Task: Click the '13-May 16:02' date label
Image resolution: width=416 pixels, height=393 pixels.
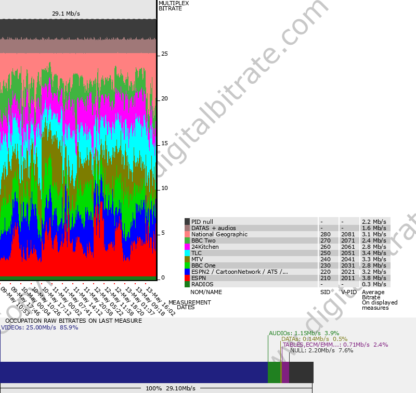Action: click(161, 301)
